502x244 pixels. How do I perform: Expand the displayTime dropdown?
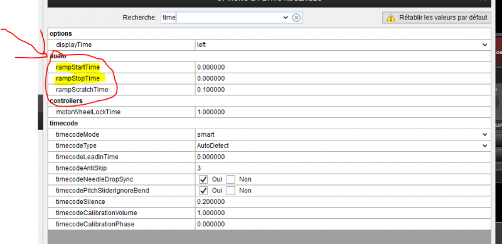coord(484,45)
